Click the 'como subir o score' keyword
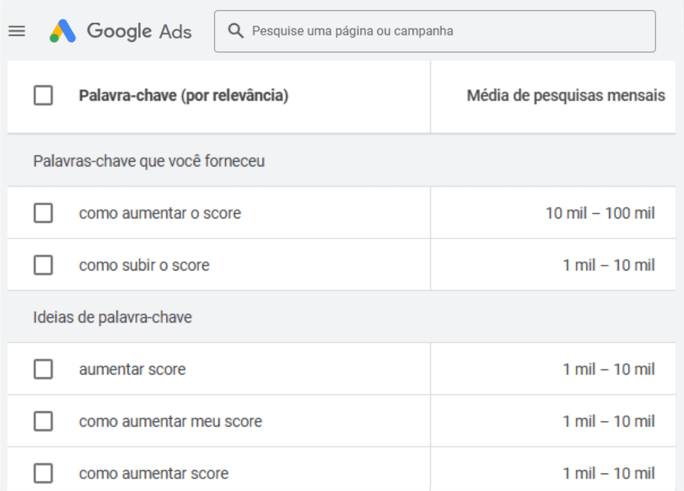Viewport: 684px width, 491px height. tap(144, 265)
